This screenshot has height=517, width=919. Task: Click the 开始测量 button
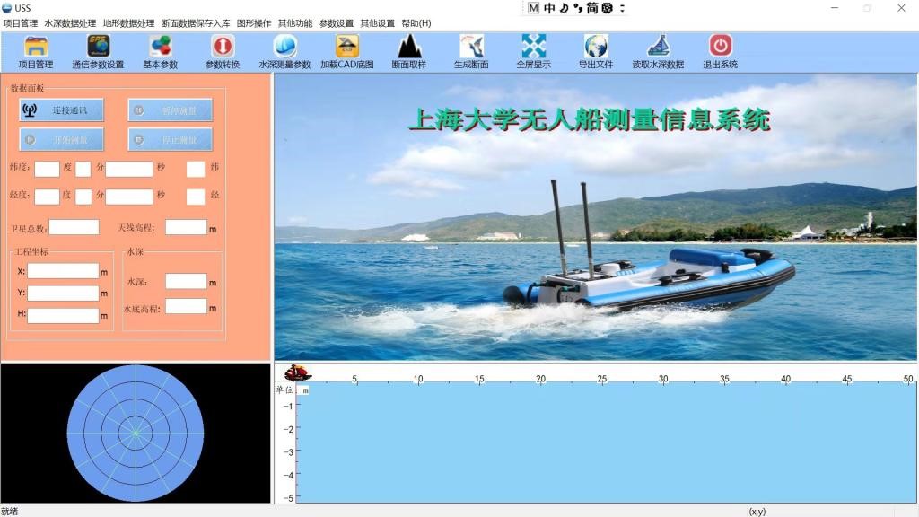(62, 139)
